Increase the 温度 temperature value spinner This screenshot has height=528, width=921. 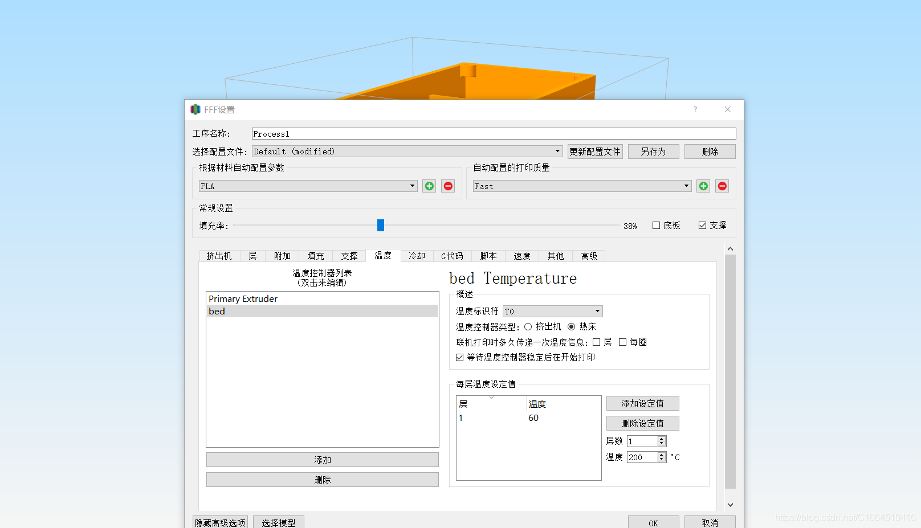pyautogui.click(x=662, y=455)
